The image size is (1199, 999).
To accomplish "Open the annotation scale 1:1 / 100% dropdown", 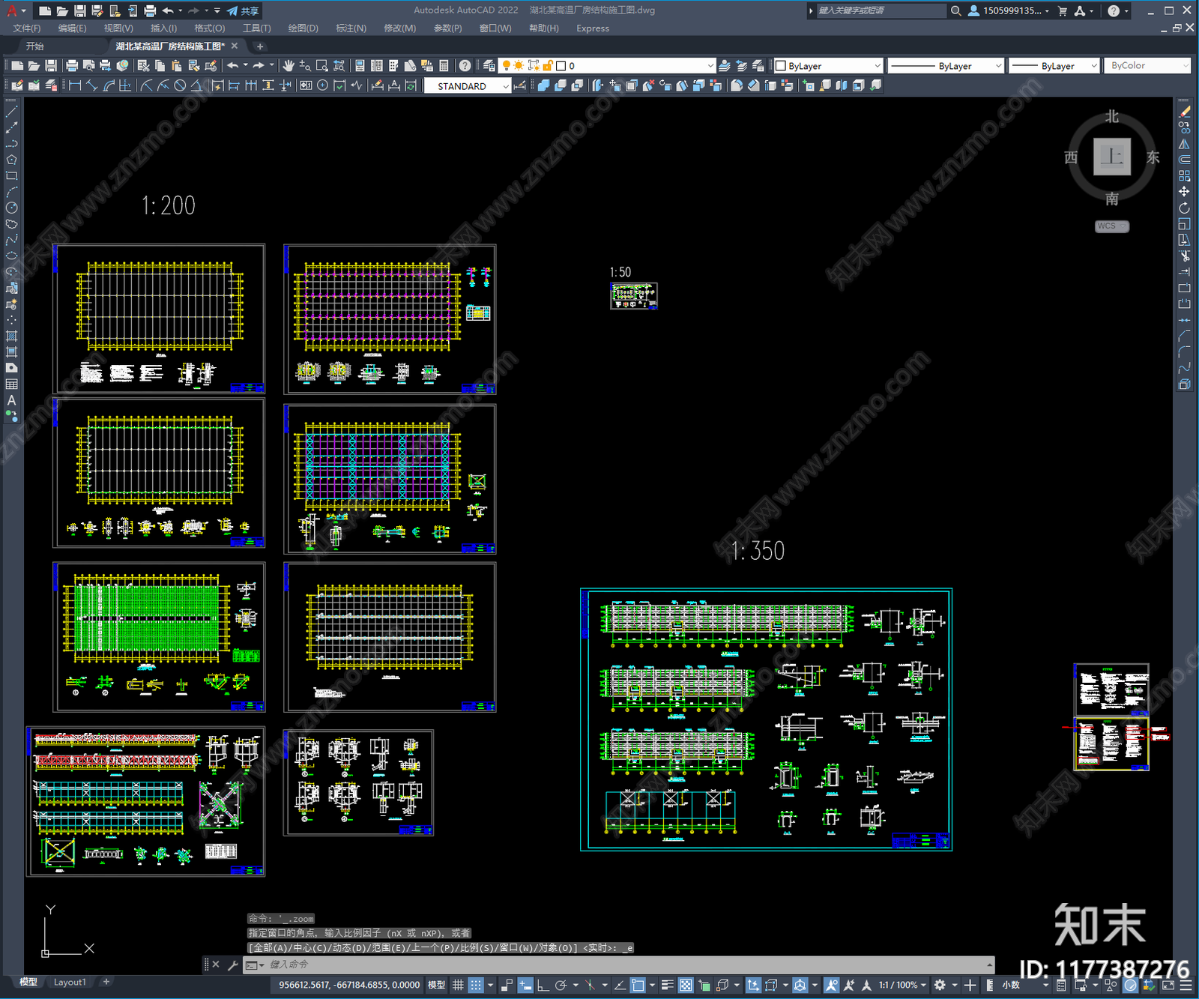I will pos(903,985).
